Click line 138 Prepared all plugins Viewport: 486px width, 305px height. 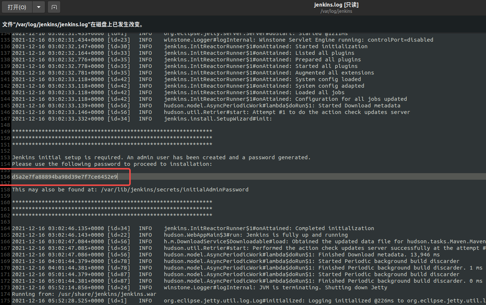pyautogui.click(x=187, y=60)
